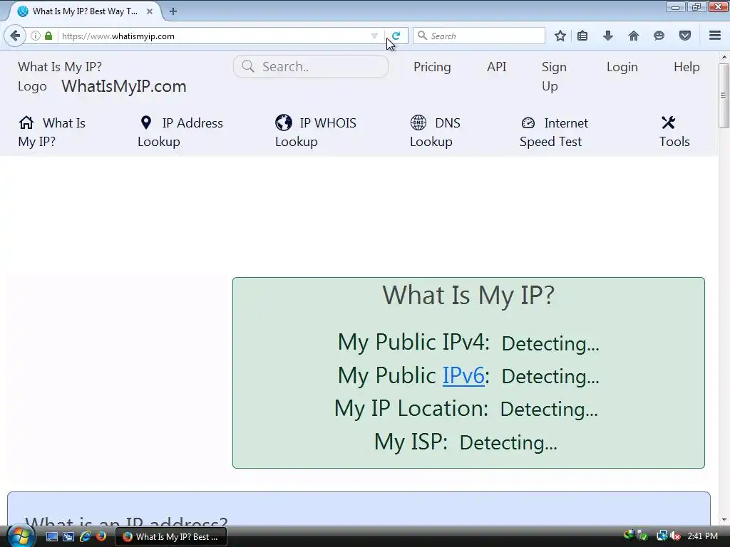Close the What Is My IP tab

pyautogui.click(x=150, y=11)
